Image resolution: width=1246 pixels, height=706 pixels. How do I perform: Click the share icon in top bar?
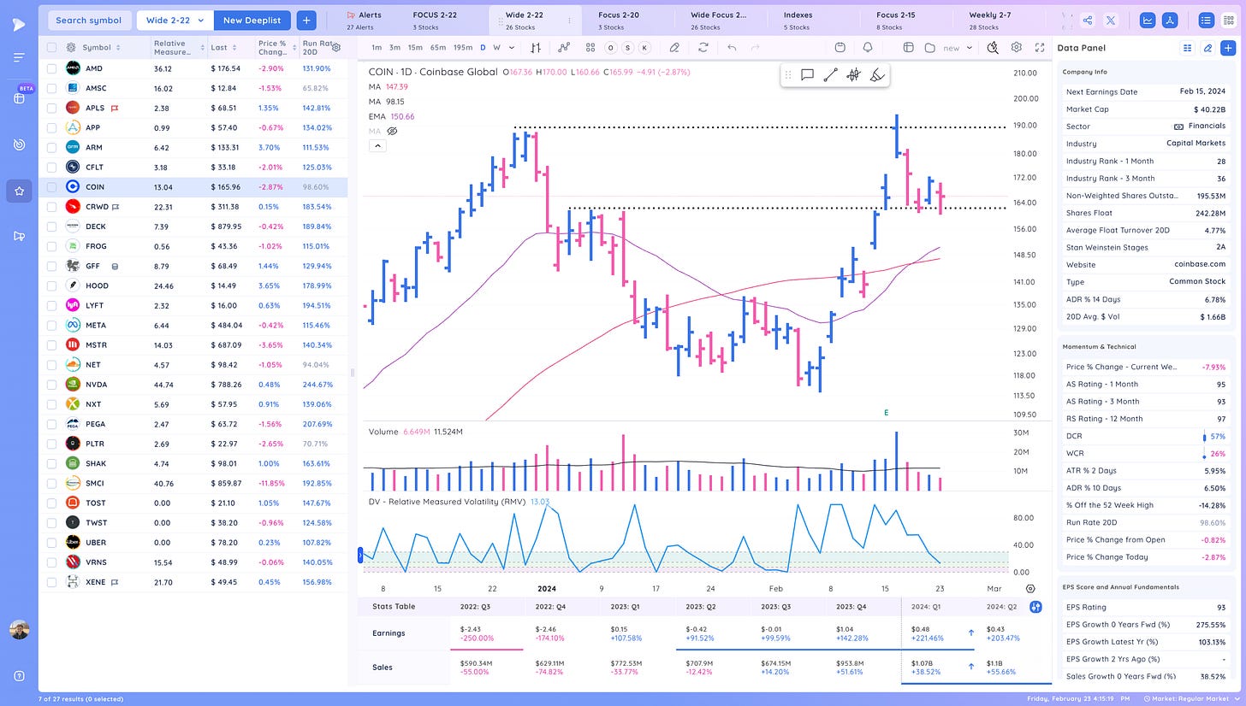pyautogui.click(x=1087, y=21)
